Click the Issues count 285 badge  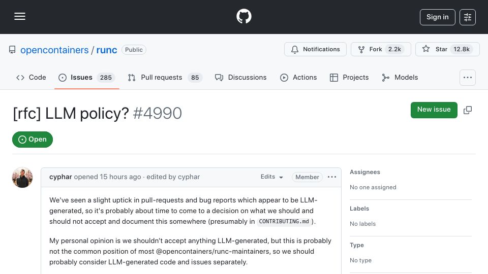click(106, 77)
